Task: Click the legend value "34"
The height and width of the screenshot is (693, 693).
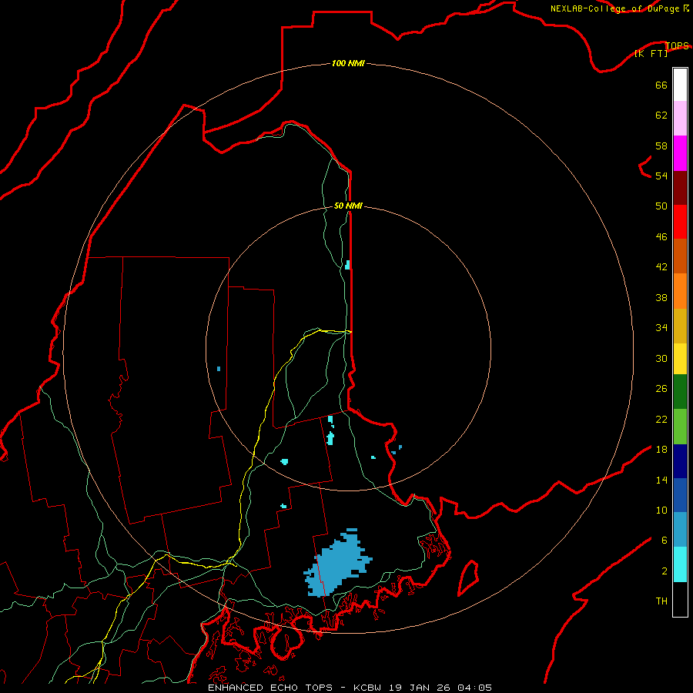Action: pos(661,328)
